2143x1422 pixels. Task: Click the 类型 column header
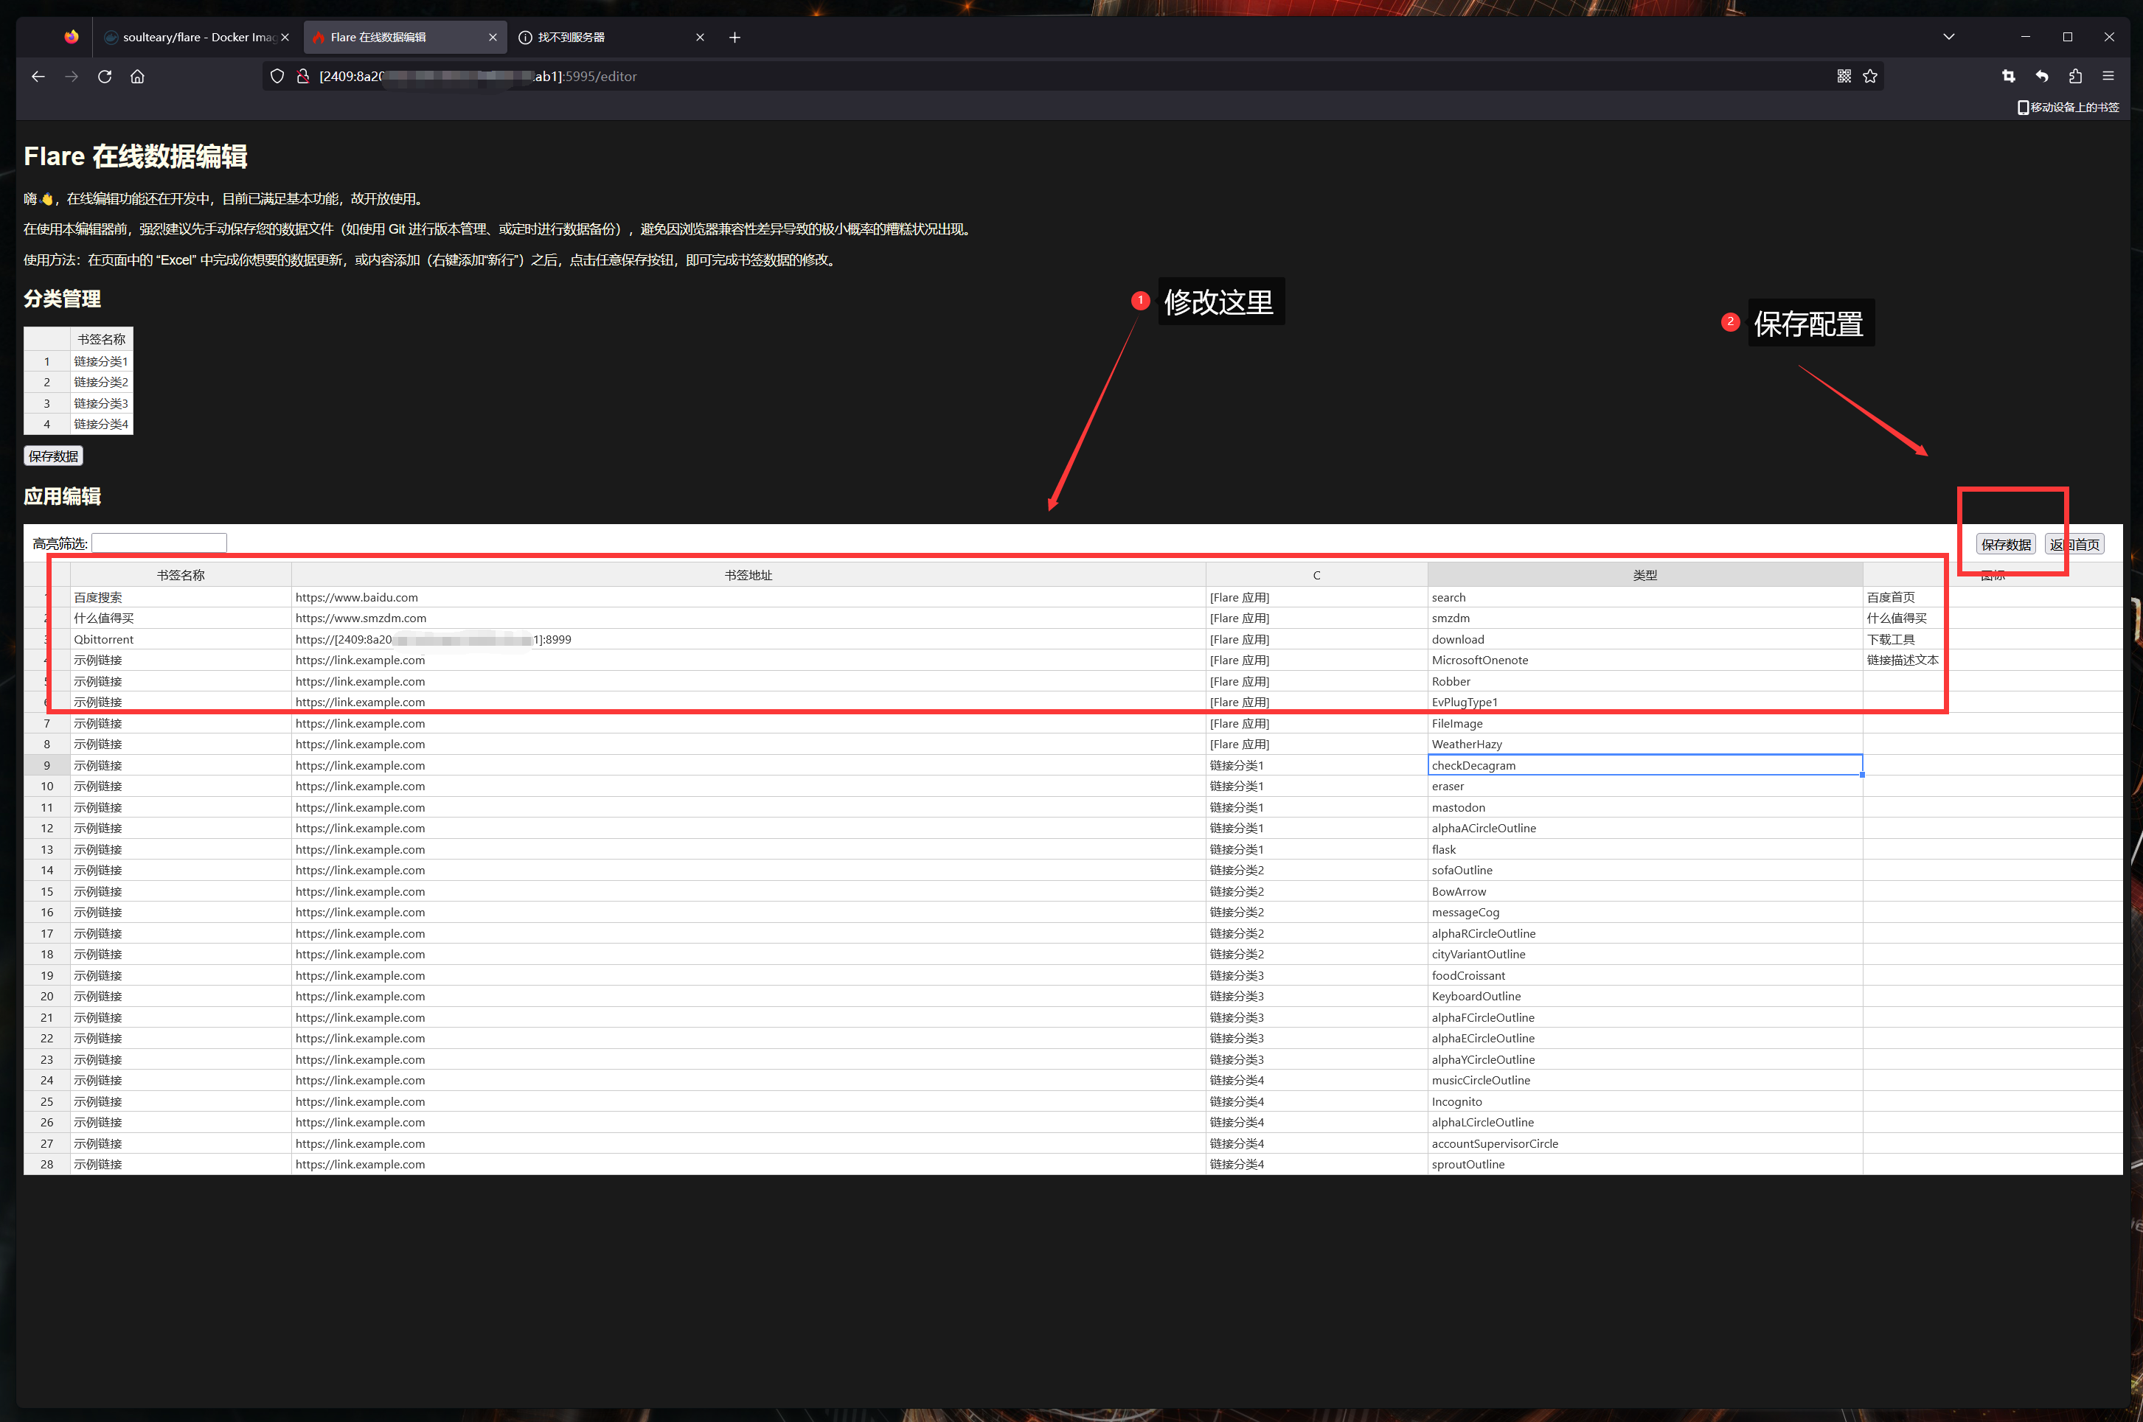click(1644, 575)
